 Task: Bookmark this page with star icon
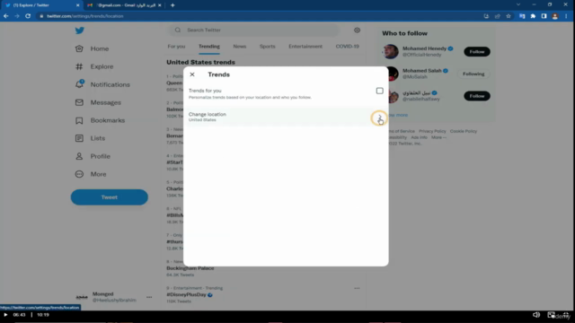[509, 16]
